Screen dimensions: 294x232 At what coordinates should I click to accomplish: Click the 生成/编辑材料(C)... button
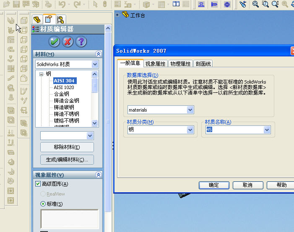click(67, 160)
